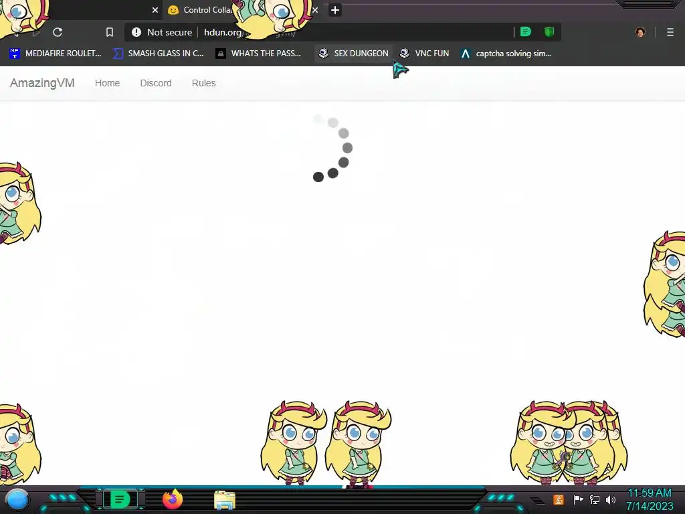The image size is (685, 514).
Task: Open the captcha solving sim... bookmark
Action: point(506,54)
